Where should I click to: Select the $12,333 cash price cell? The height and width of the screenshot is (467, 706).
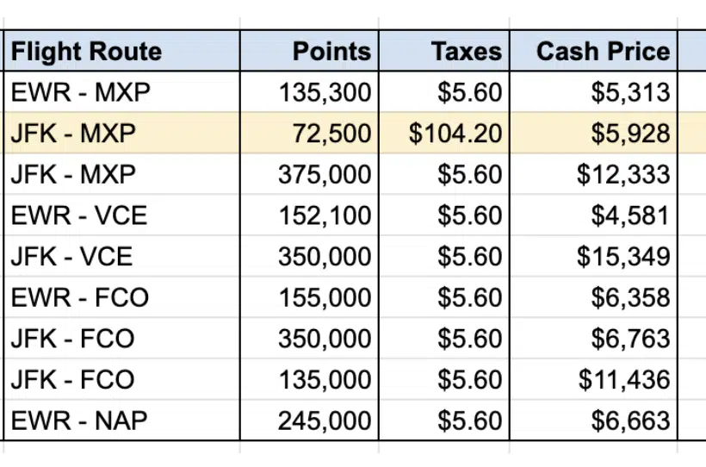623,175
